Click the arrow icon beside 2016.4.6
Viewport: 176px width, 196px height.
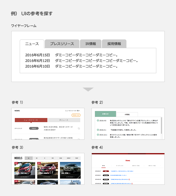98,121
